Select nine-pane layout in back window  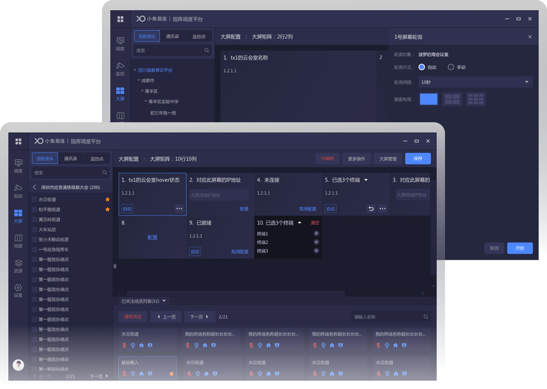click(x=476, y=99)
